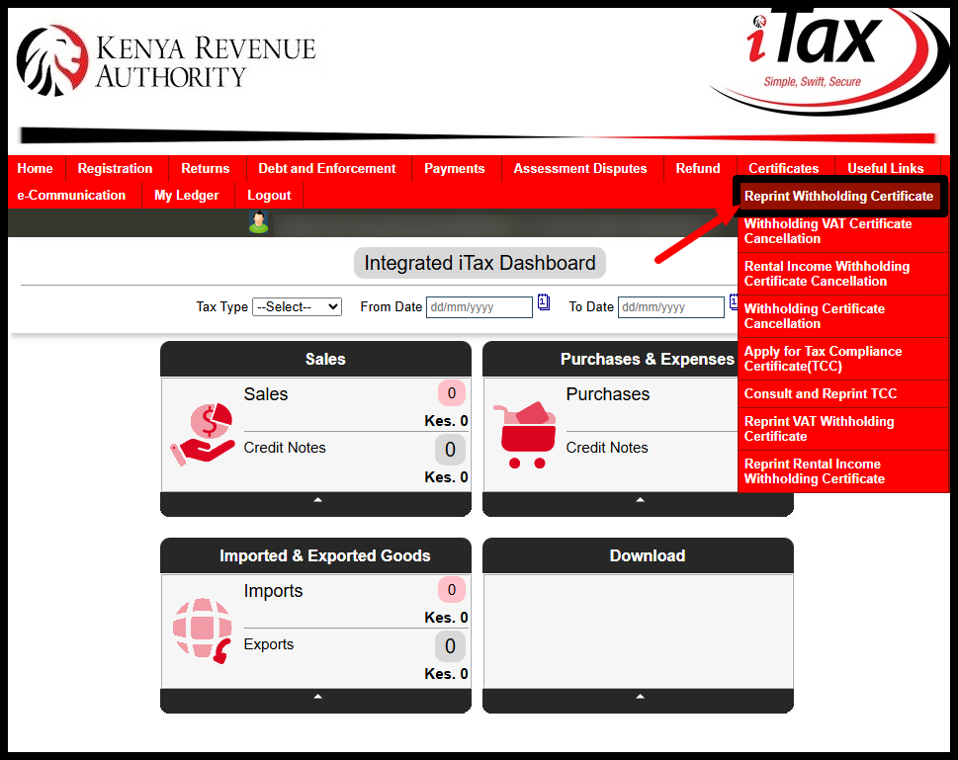This screenshot has height=760, width=958.
Task: Open the Assessment Disputes menu
Action: pos(580,169)
